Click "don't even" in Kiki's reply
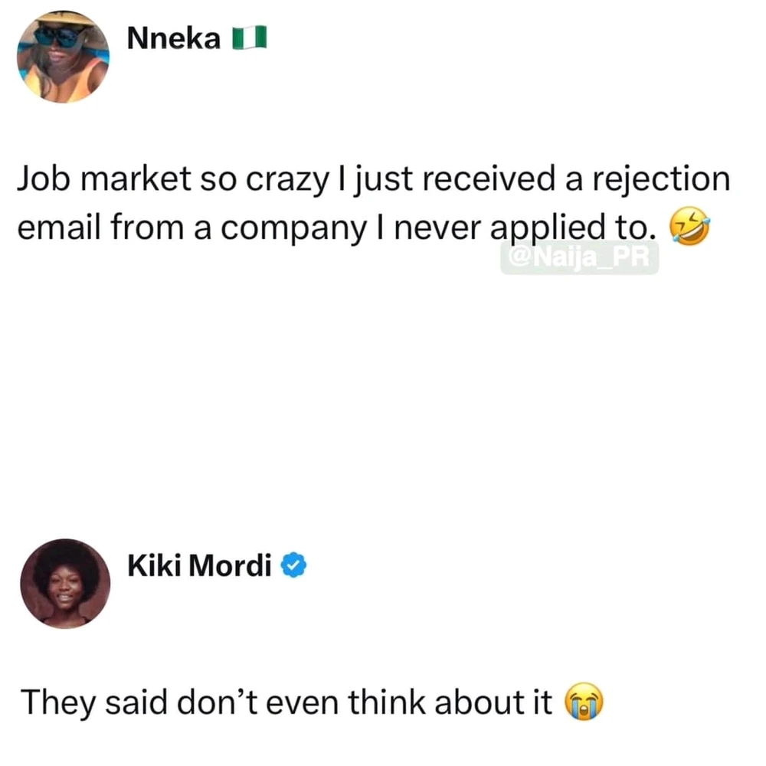 pos(257,702)
